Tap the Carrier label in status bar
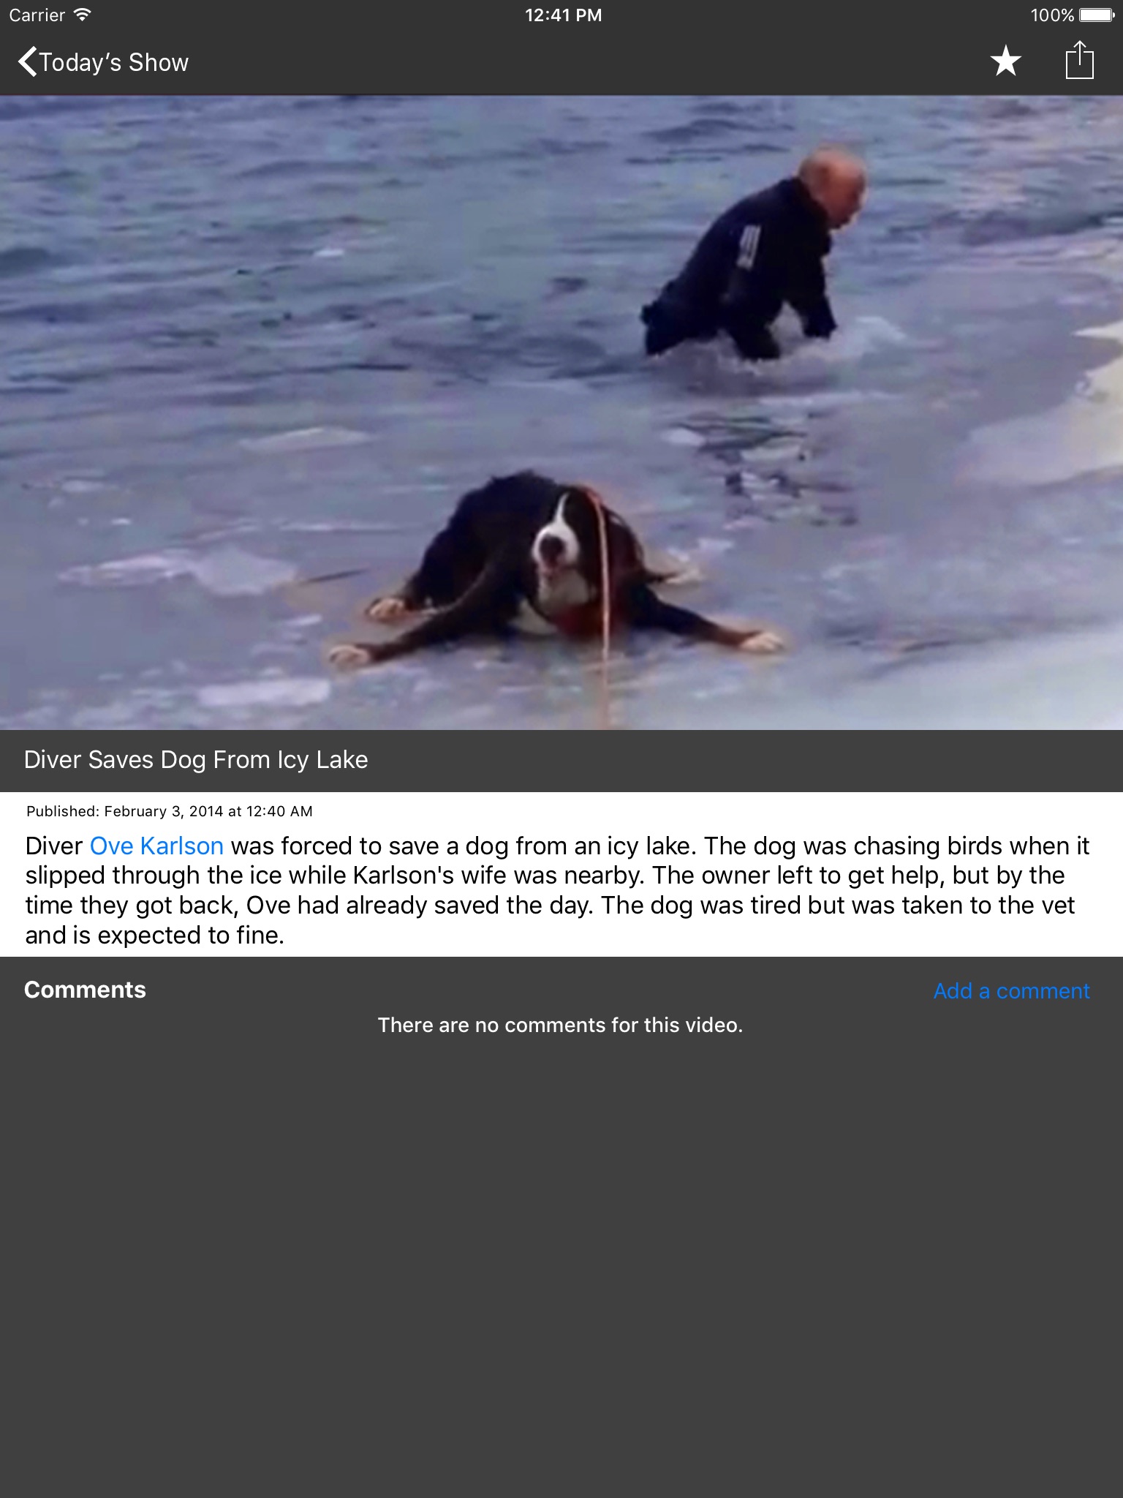The height and width of the screenshot is (1498, 1123). 37,15
